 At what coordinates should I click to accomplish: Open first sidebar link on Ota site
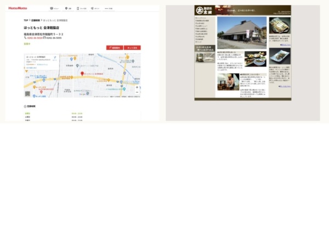[x=201, y=18]
